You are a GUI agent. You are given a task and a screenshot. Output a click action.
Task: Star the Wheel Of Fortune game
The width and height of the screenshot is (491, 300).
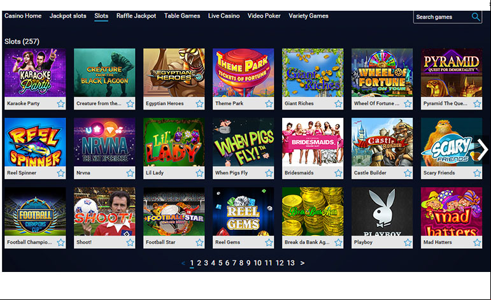pos(408,104)
